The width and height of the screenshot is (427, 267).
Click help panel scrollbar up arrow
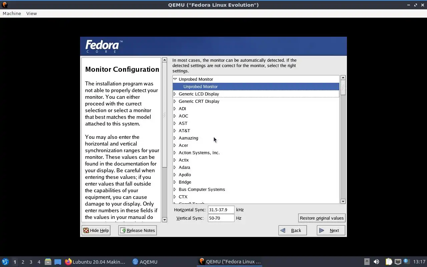click(164, 60)
